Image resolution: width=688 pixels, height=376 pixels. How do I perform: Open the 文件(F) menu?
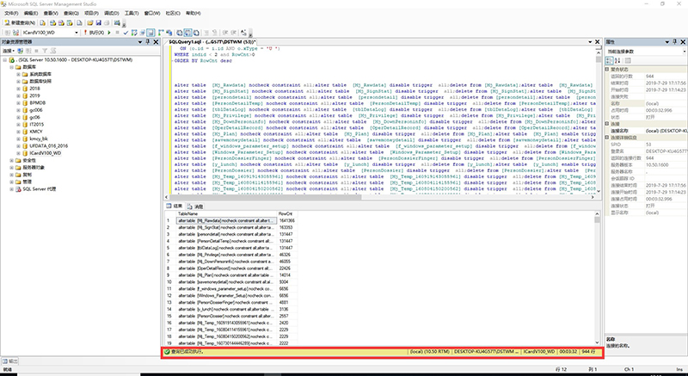pyautogui.click(x=11, y=13)
